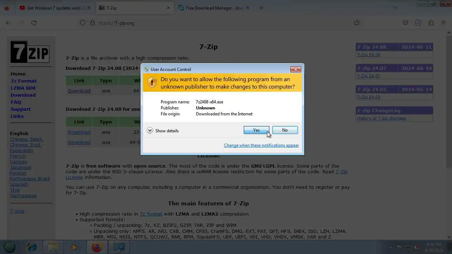452x254 pixels.
Task: Click Yes in User Account Control dialog
Action: tap(256, 130)
